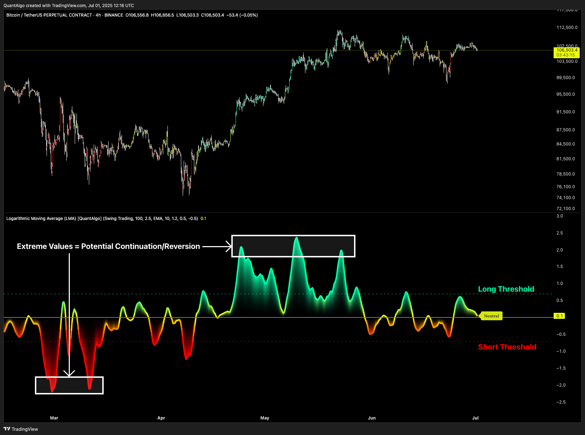Click the 03:43:15 countdown timer label

click(566, 55)
